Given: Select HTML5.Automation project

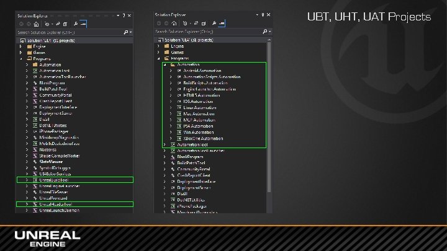Looking at the screenshot, I should (x=202, y=95).
